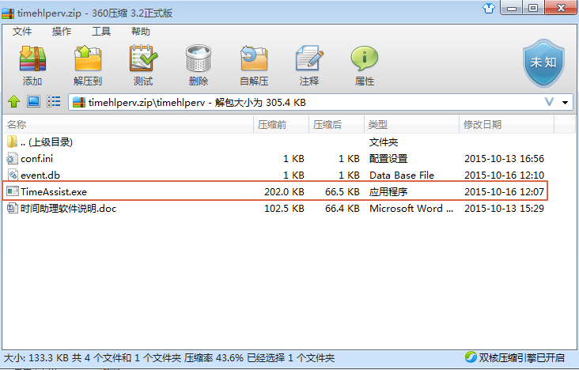579x370 pixels.
Task: Switch to the list view mode button
Action: pos(54,101)
